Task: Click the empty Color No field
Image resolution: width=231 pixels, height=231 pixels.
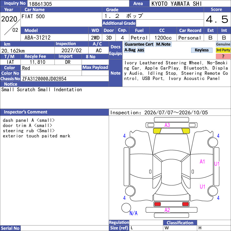Action: [51, 73]
